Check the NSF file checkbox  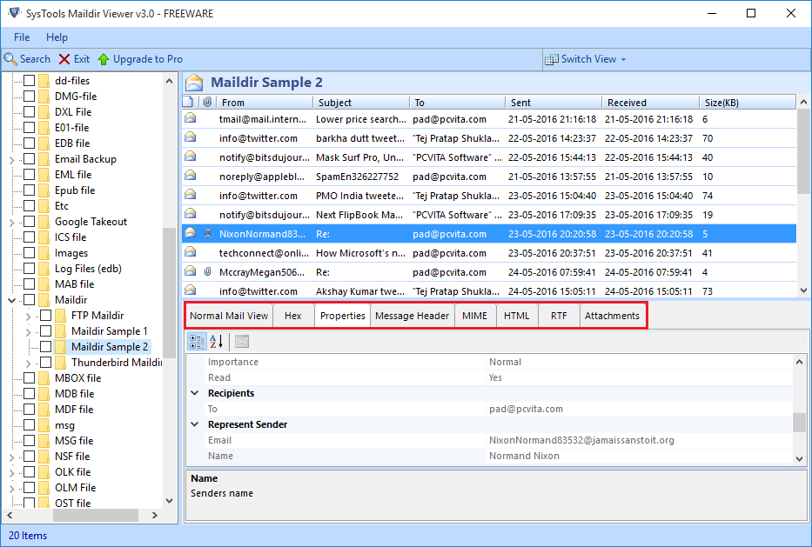(30, 456)
